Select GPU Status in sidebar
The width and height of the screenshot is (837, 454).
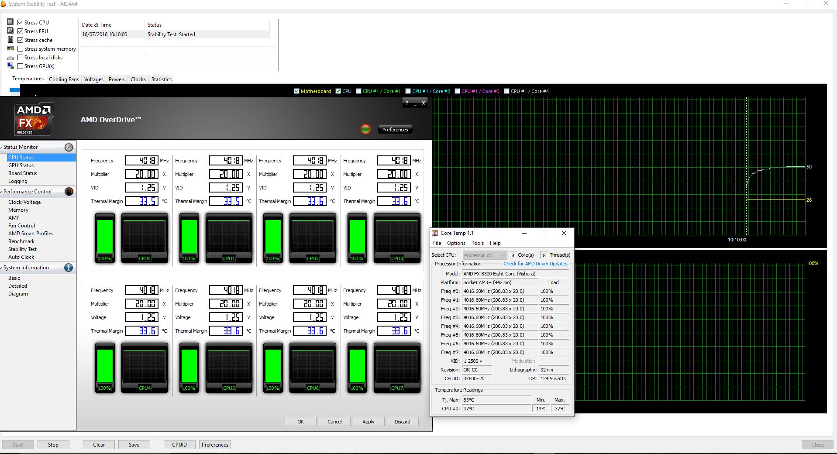tap(21, 165)
